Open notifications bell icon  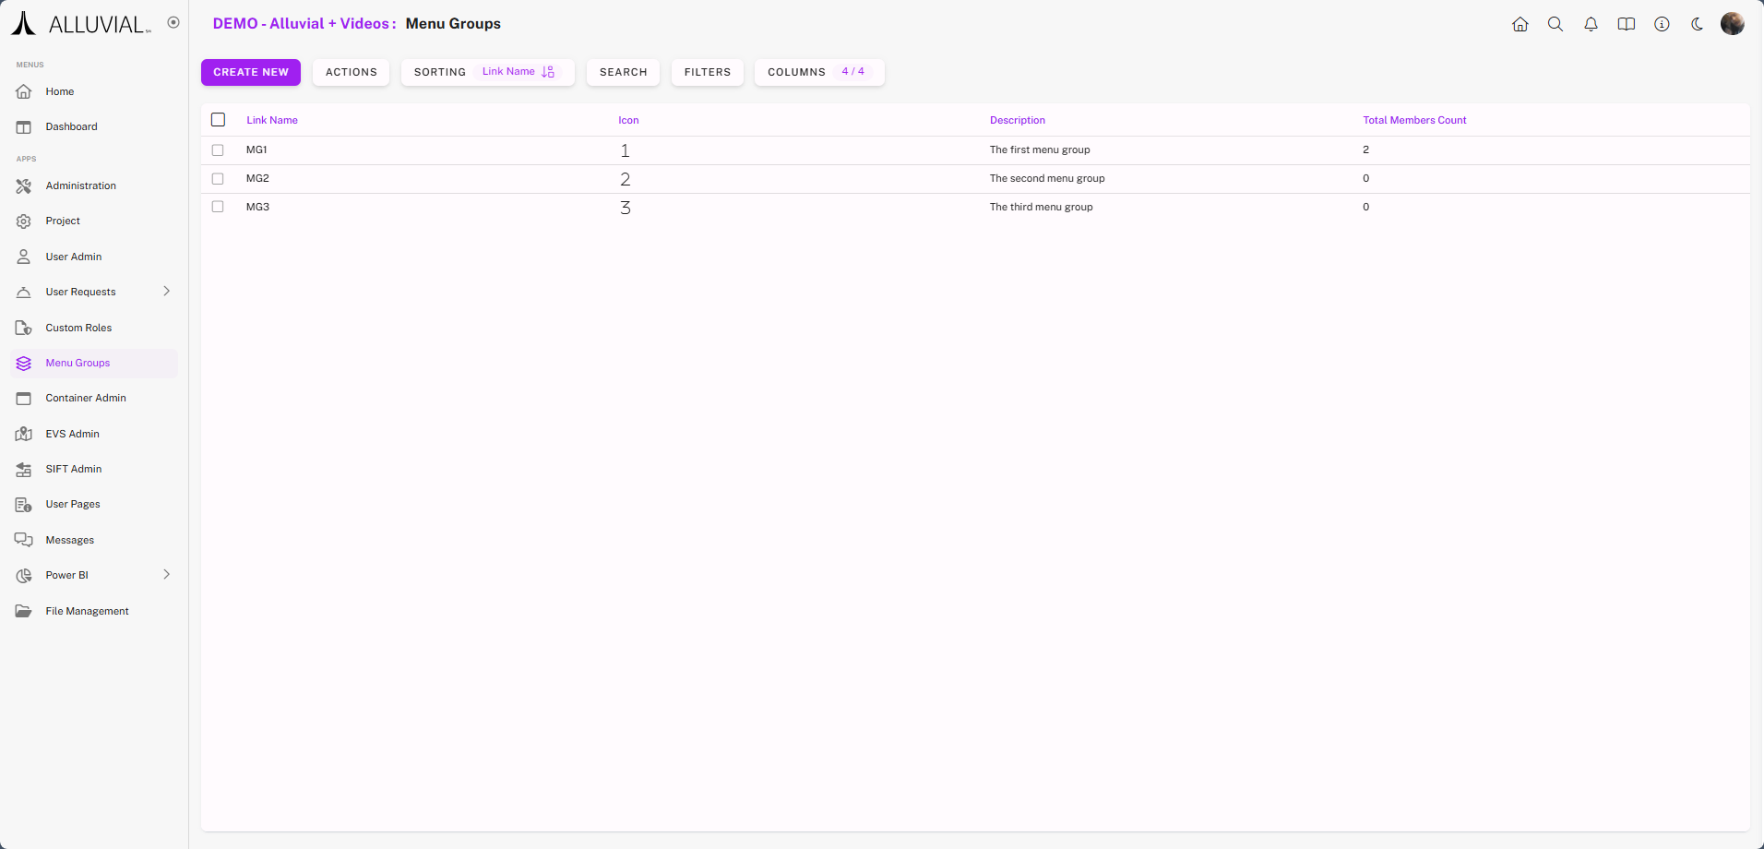[1591, 24]
